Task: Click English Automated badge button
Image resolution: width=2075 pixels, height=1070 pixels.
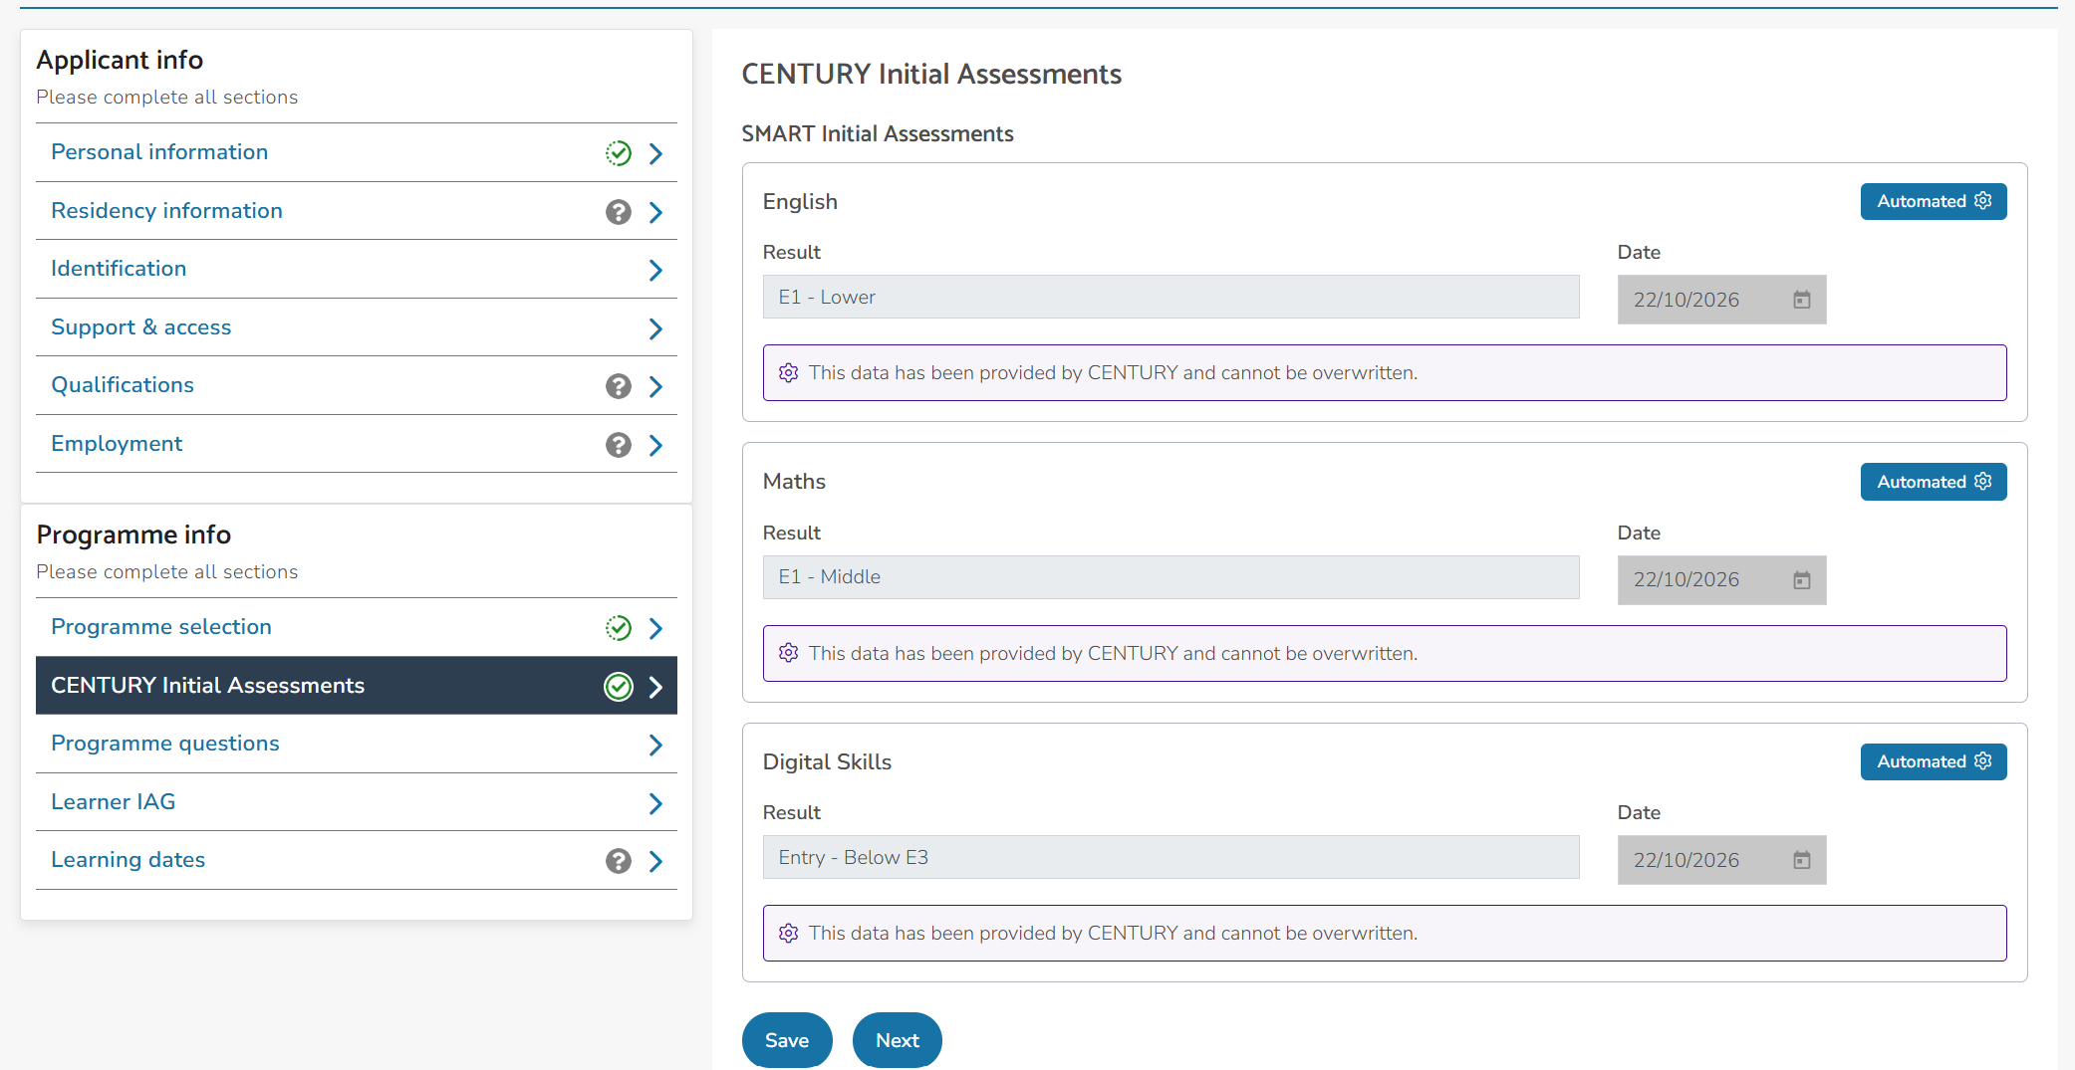Action: pos(1934,202)
